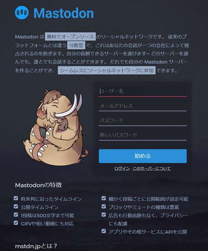Click the Mastodon wordmark title
The width and height of the screenshot is (208, 251).
tap(63, 13)
